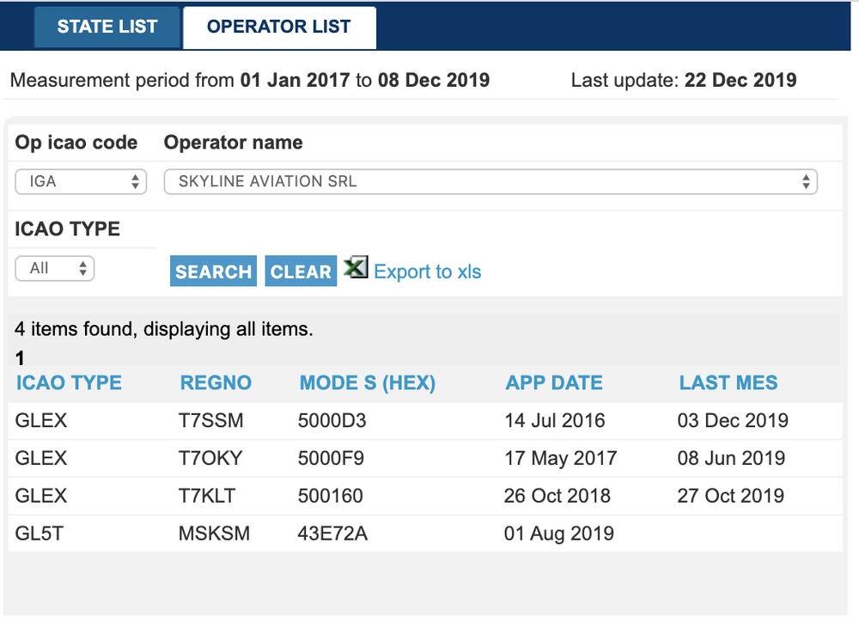
Task: Select the OPERATOR LIST tab
Action: coord(279,27)
